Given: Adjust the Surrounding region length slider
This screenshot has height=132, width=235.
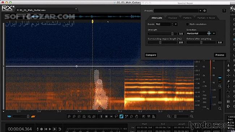Looking at the screenshot, I should (x=160, y=43).
